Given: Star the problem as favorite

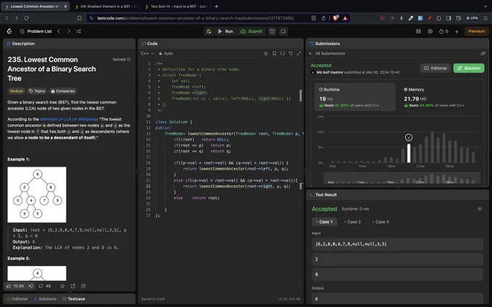Looking at the screenshot, I should click(62, 286).
